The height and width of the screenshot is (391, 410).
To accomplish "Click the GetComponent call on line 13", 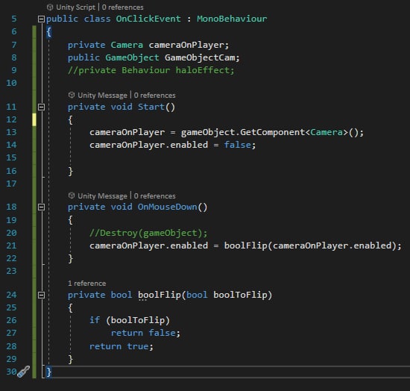I will coord(272,132).
